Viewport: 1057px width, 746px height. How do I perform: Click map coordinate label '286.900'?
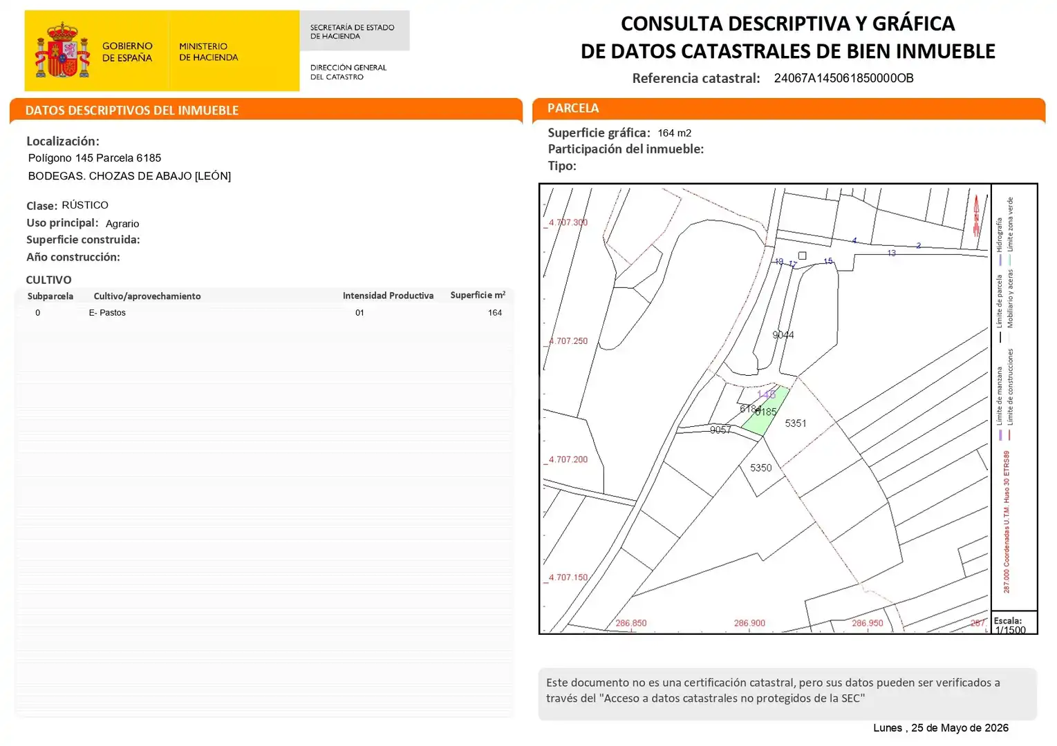[x=749, y=623]
